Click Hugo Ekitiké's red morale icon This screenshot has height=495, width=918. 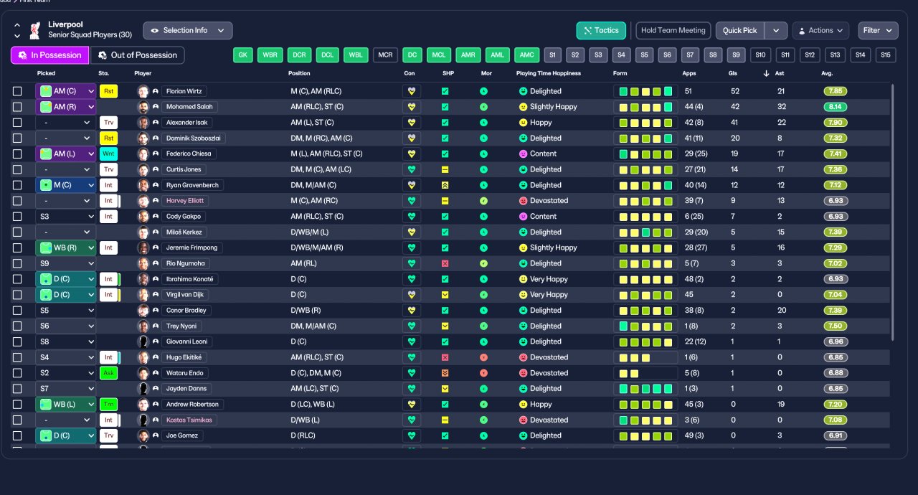[x=483, y=357]
